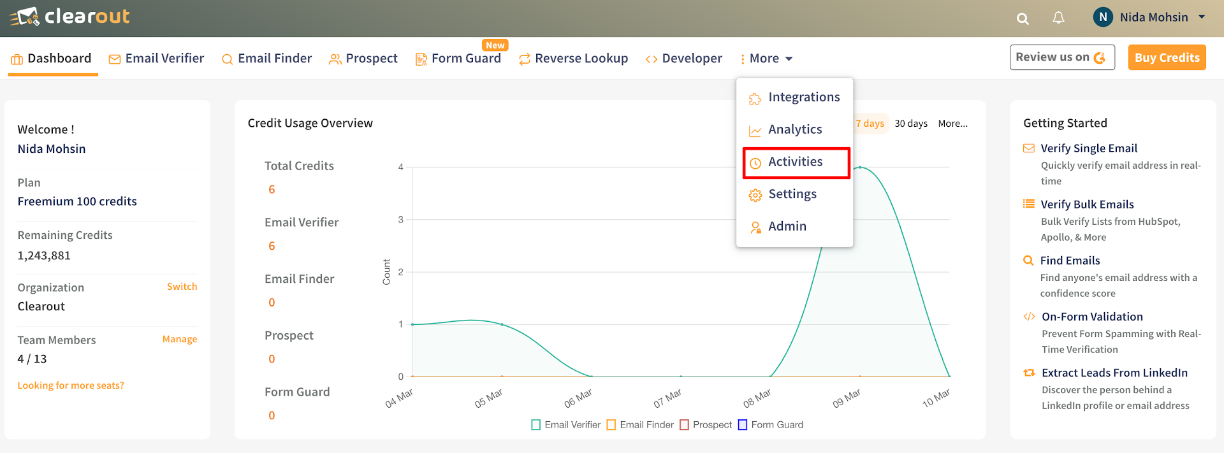Toggle Form Guard legend swatch
Screen dimensions: 1224x453
(x=743, y=425)
